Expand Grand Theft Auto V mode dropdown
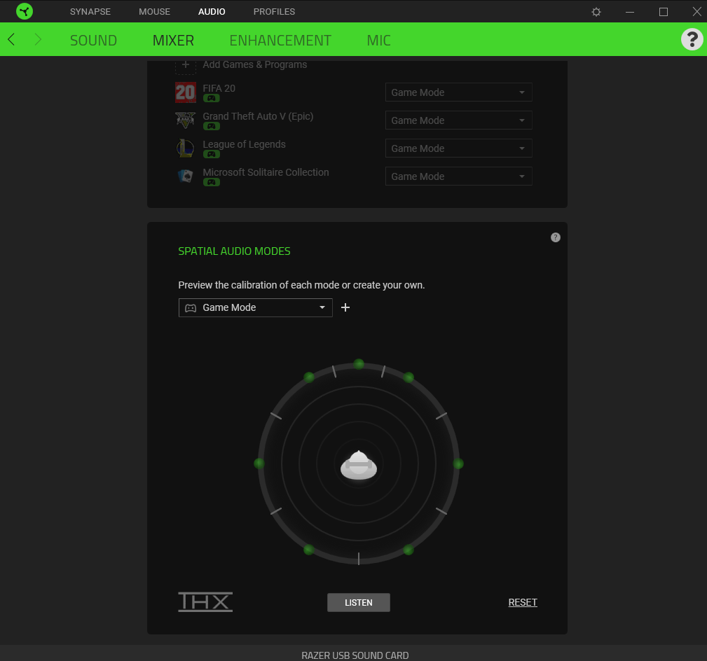 (458, 120)
